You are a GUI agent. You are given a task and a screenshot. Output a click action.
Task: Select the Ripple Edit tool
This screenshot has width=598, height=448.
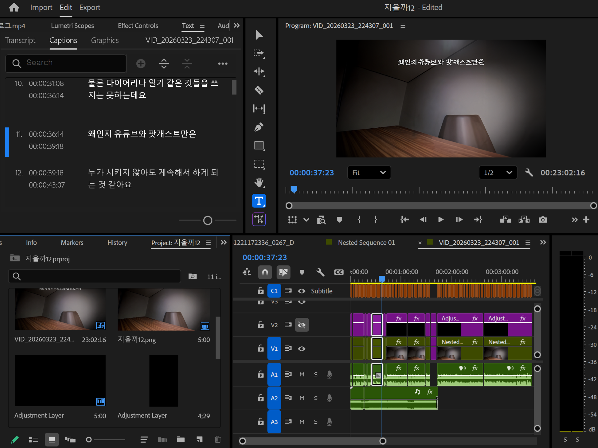pos(259,72)
